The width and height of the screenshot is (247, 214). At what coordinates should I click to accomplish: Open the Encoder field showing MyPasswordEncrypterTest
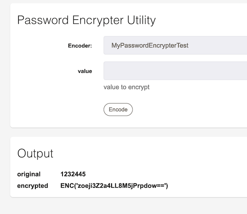point(175,46)
